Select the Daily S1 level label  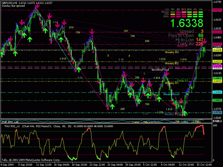pos(182,80)
